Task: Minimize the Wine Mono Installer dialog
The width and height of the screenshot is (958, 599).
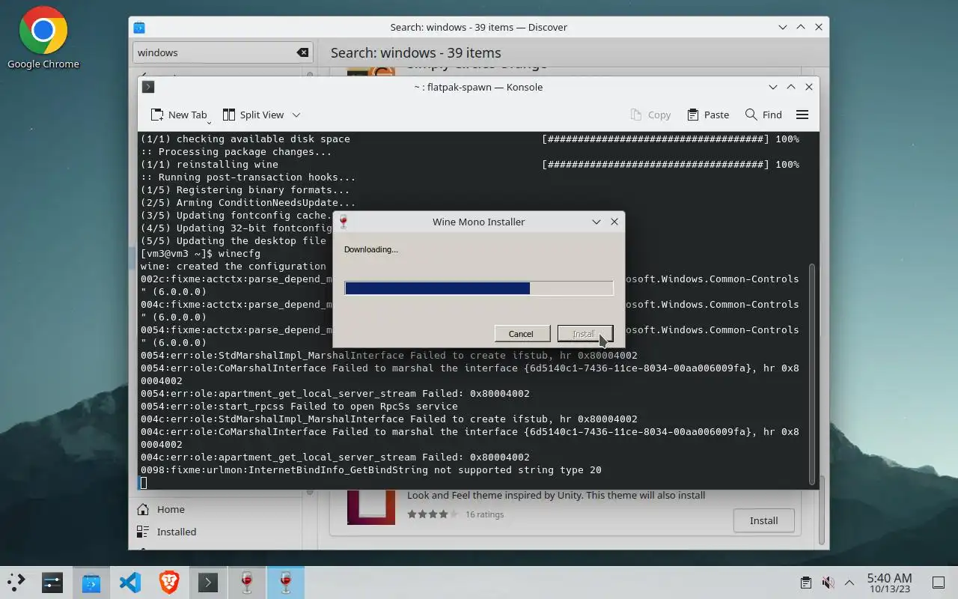Action: pos(597,222)
